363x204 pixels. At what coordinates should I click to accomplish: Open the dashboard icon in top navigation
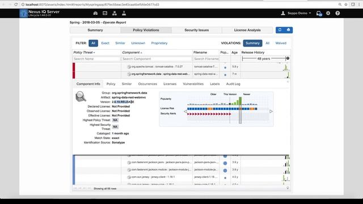pyautogui.click(x=95, y=13)
